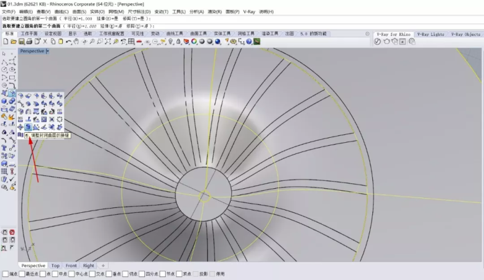Add new viewport tab with plus

(x=103, y=266)
